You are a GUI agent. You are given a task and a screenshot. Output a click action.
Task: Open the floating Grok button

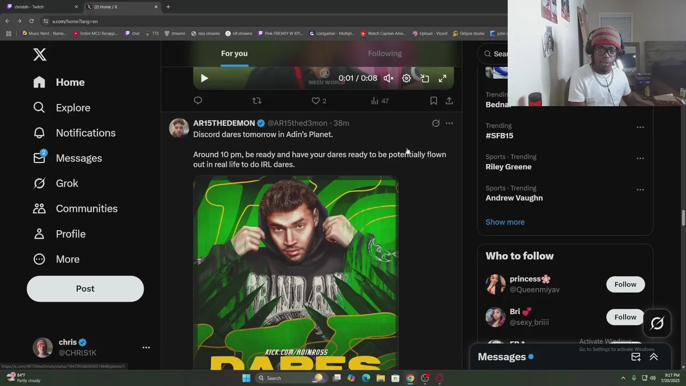pyautogui.click(x=657, y=323)
